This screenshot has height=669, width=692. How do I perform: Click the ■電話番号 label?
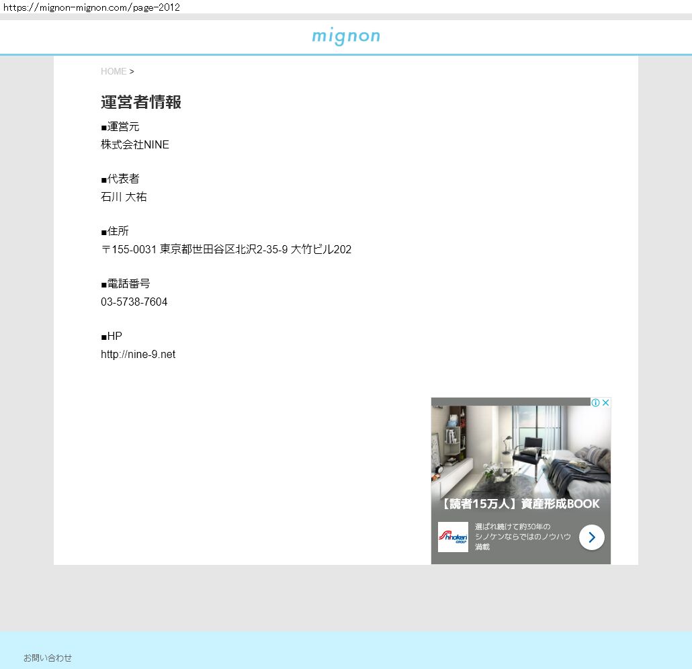[x=126, y=283]
